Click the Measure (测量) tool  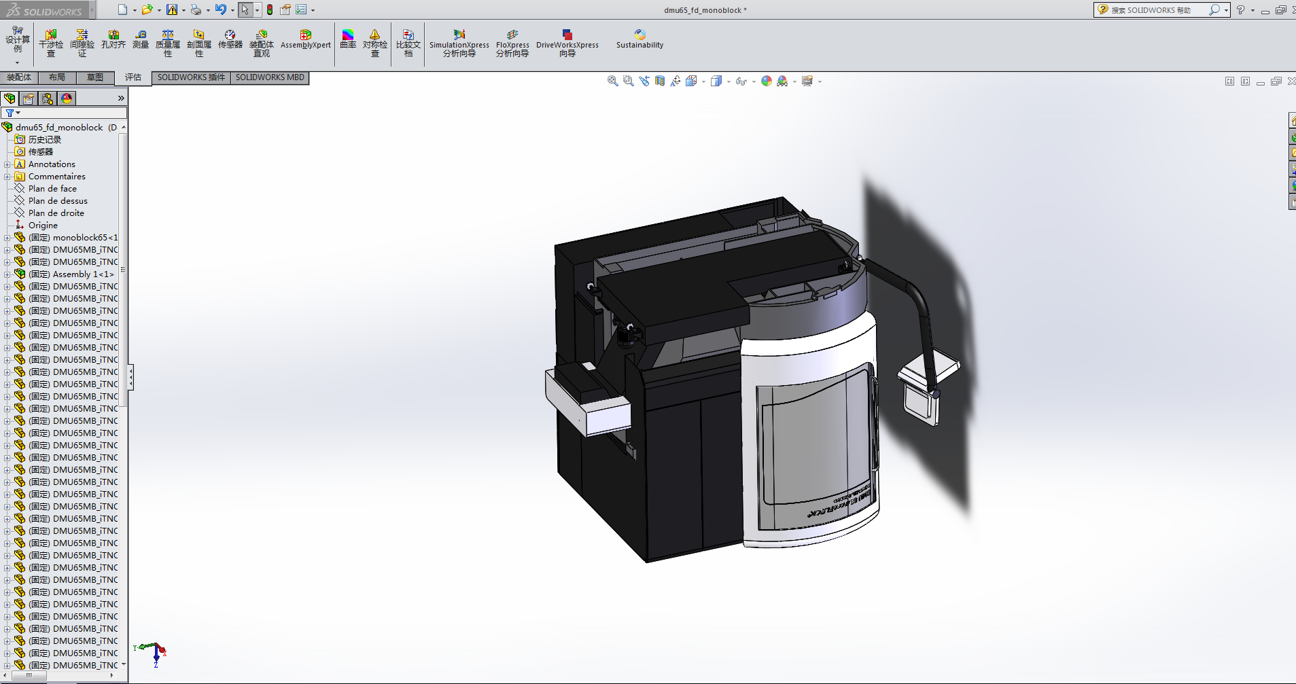(x=141, y=40)
